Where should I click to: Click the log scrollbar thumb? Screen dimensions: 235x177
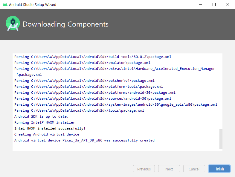[221, 139]
